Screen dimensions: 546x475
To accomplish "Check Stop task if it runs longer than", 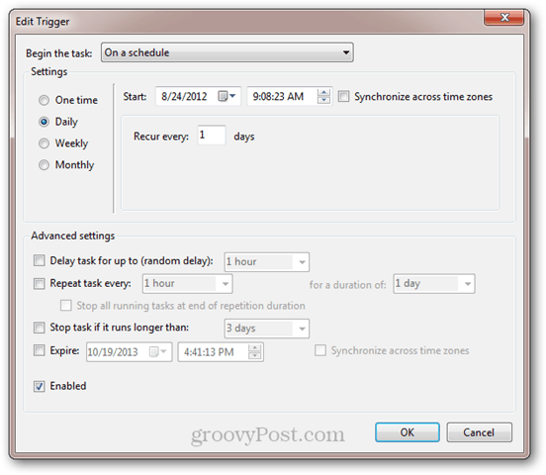I will 39,328.
